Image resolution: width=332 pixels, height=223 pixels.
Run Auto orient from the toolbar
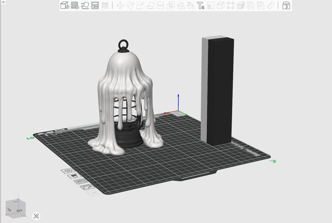(x=85, y=5)
